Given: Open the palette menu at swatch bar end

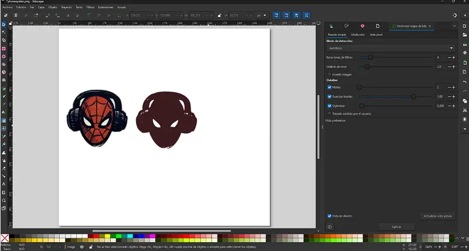Looking at the screenshot, I should (467, 238).
